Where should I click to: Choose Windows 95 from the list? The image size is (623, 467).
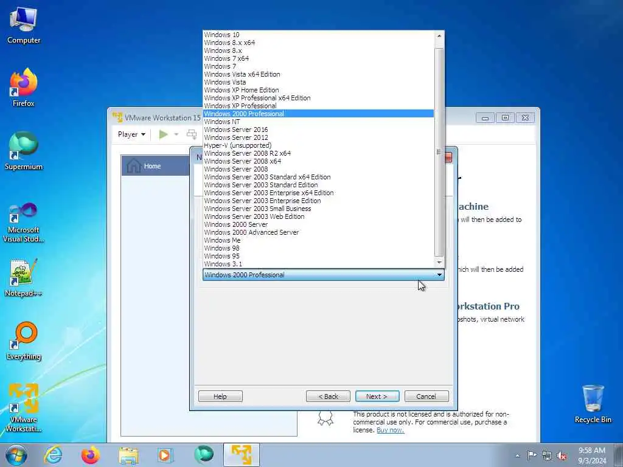318,256
